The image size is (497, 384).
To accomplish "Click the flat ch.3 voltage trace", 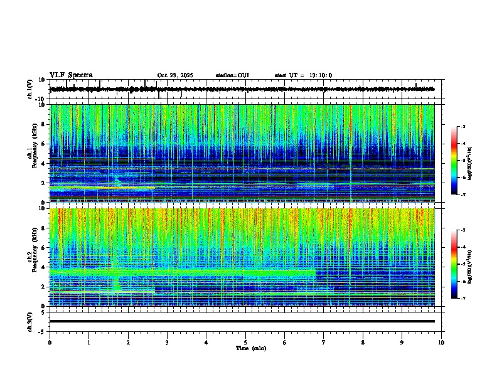I will (242, 321).
